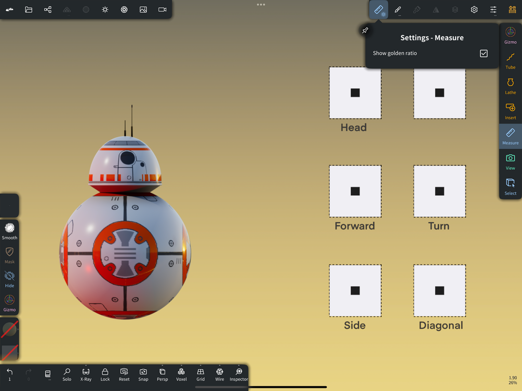This screenshot has width=522, height=391.
Task: Click the Snap view button
Action: pos(143,374)
